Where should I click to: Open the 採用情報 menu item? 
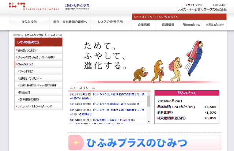point(168,25)
